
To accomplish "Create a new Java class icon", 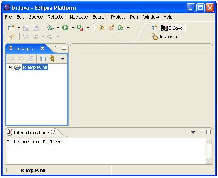I will click(121, 28).
